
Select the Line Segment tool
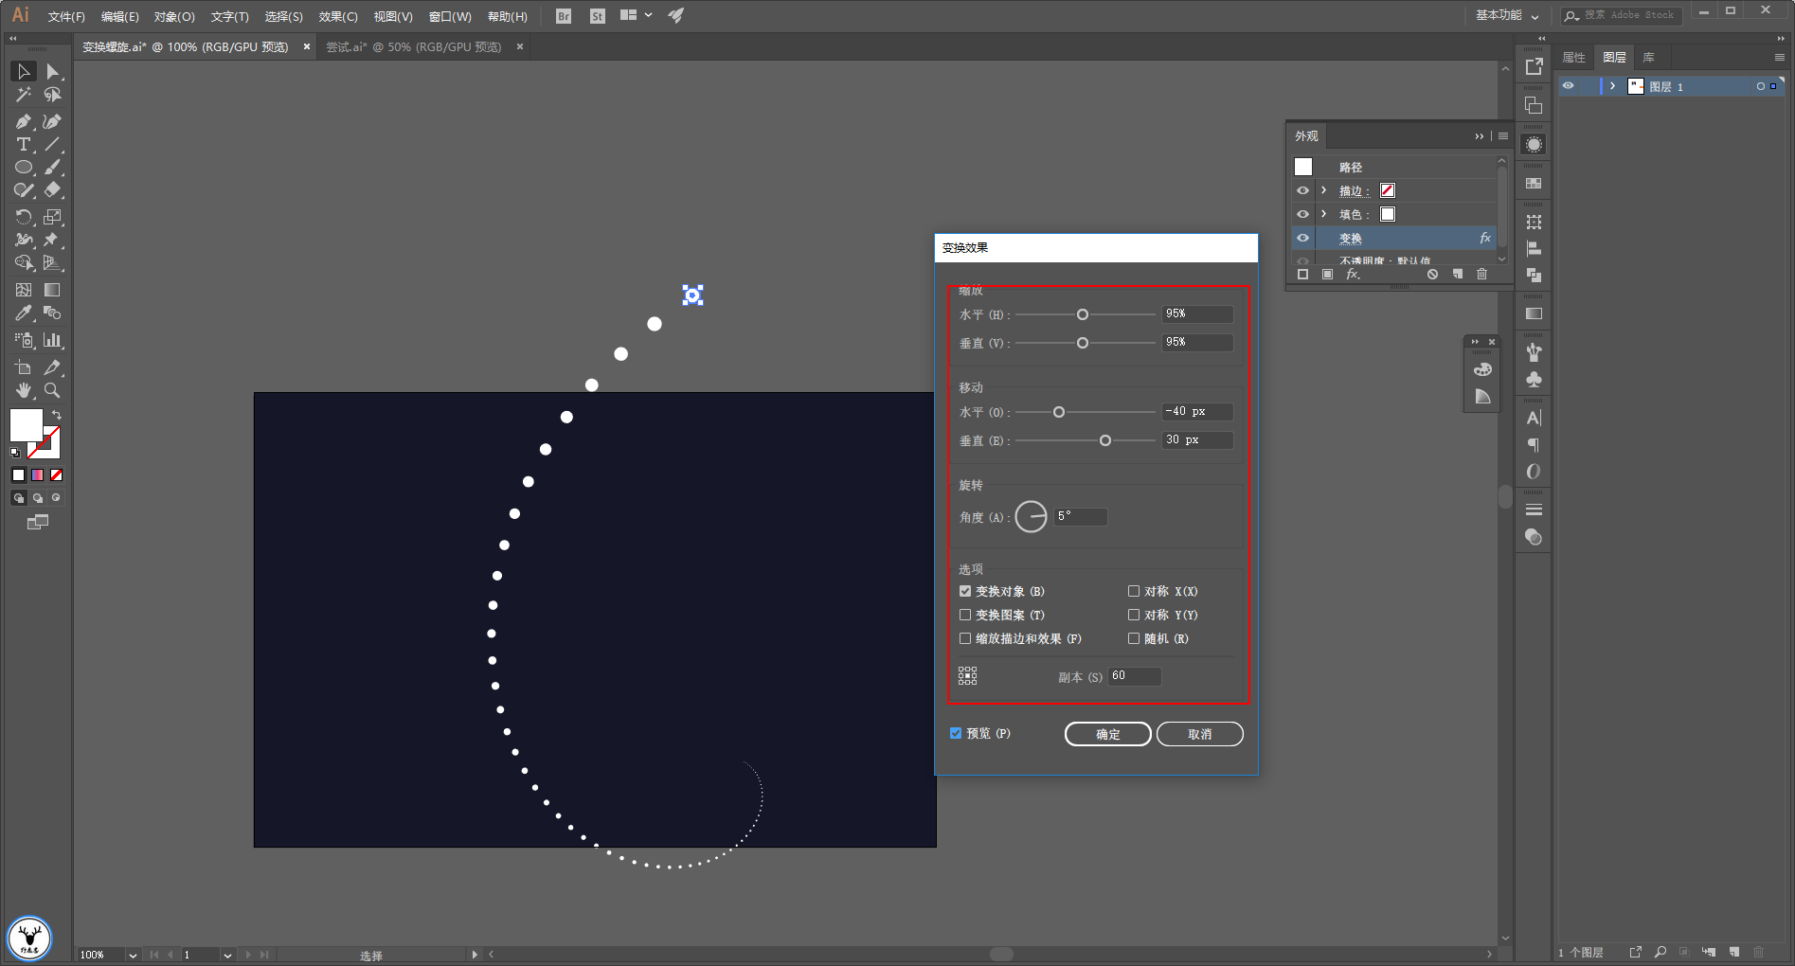52,144
